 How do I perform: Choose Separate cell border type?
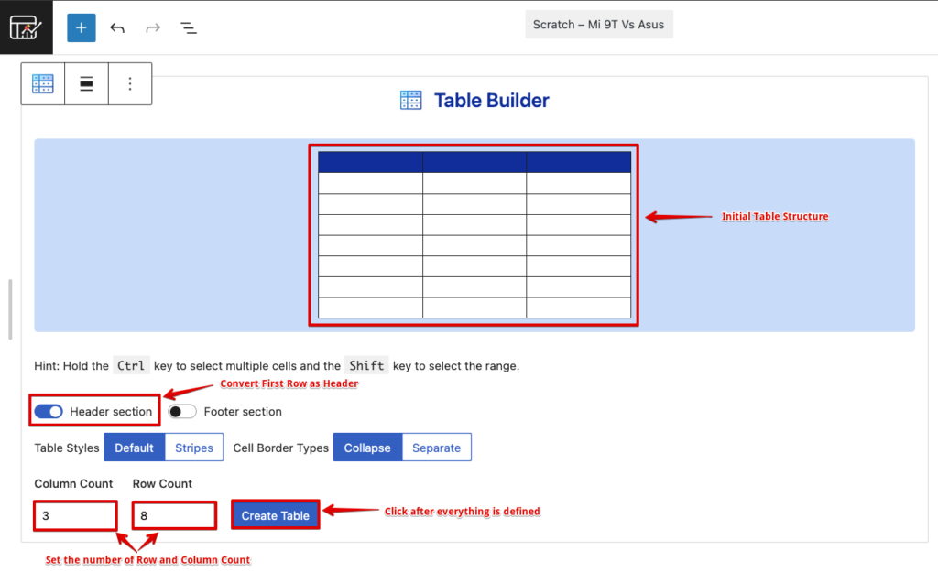[x=437, y=448]
